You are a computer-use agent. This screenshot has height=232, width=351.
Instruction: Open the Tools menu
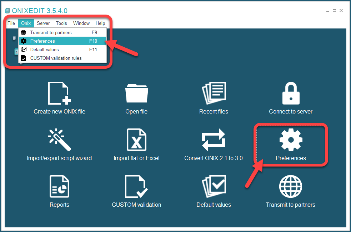click(61, 23)
